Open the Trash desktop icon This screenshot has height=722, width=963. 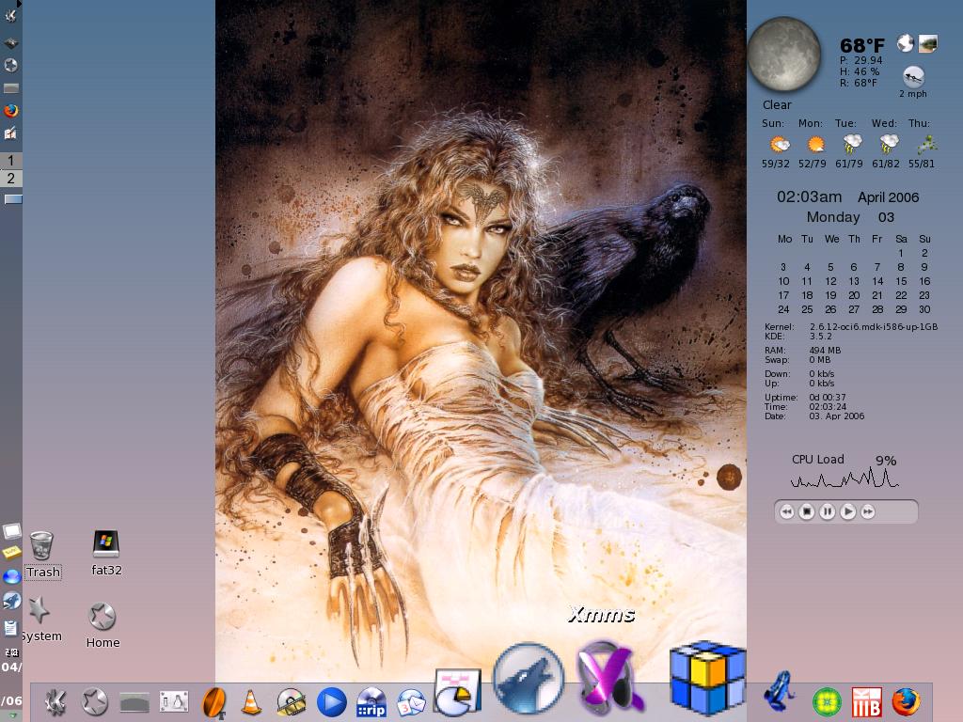tap(41, 555)
